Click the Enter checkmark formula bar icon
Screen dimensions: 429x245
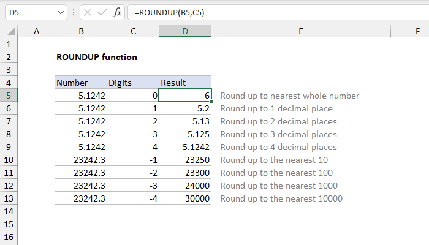point(102,12)
